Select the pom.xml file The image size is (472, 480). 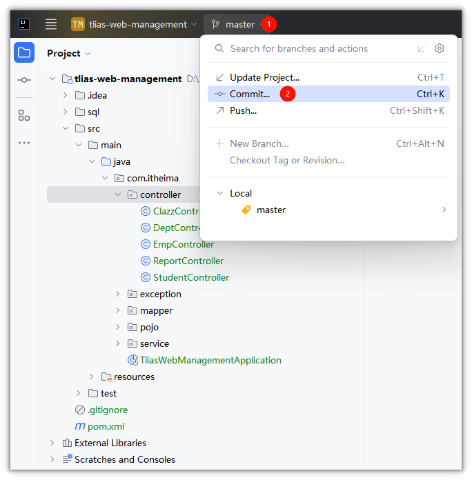[x=106, y=426]
